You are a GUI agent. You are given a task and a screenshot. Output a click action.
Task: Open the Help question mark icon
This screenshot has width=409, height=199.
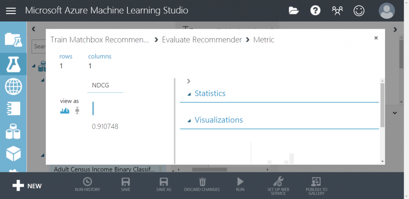316,11
